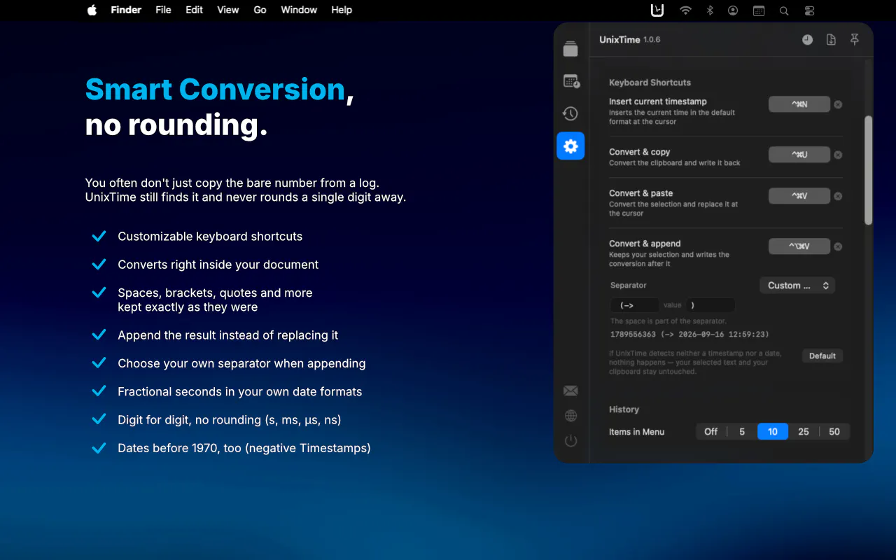Viewport: 896px width, 560px height.
Task: Click "The space is part of the separator." note
Action: coord(668,321)
